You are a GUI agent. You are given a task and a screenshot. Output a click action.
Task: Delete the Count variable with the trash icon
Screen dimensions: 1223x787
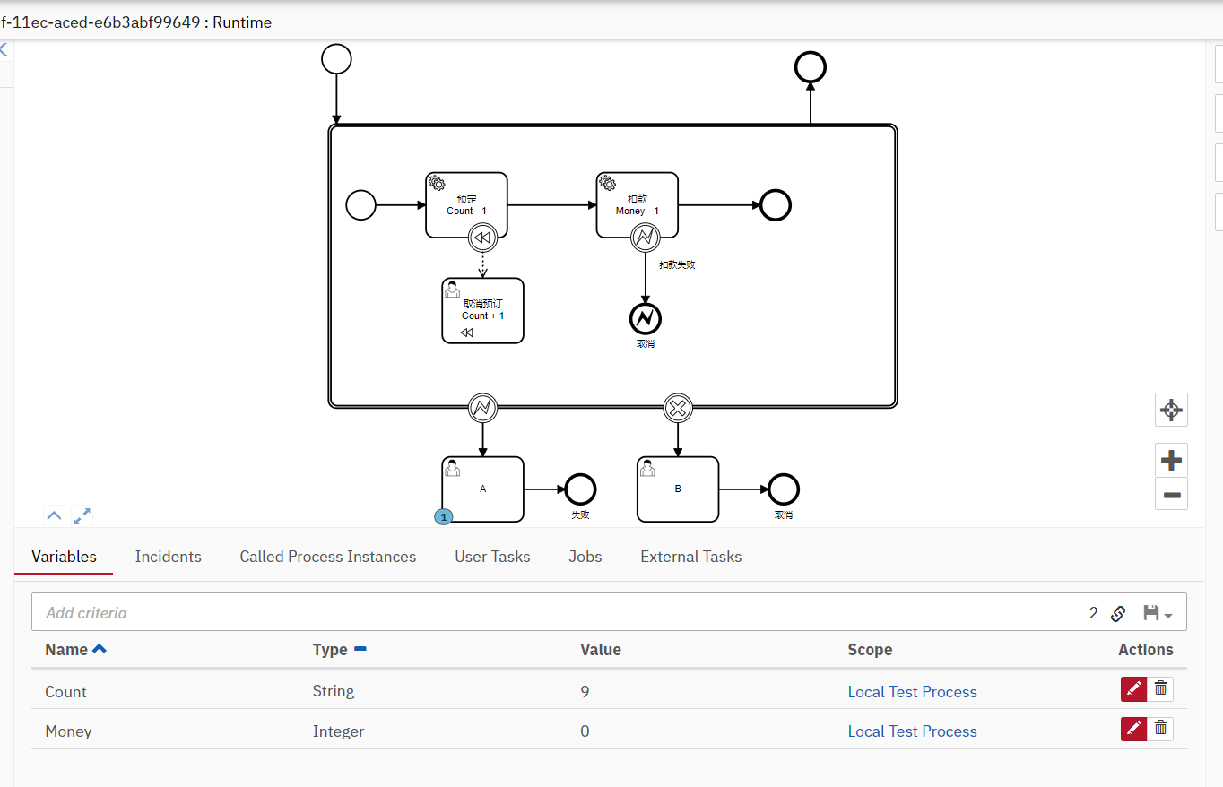[x=1160, y=688]
